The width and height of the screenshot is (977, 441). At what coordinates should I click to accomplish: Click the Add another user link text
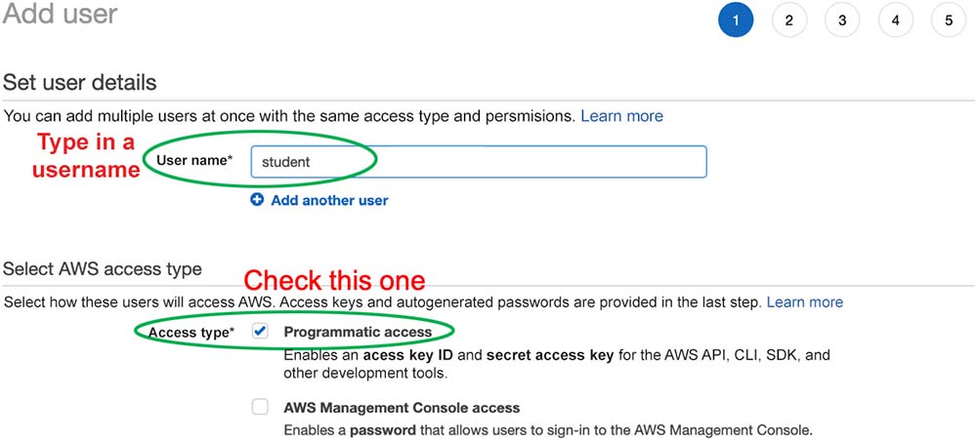[329, 200]
